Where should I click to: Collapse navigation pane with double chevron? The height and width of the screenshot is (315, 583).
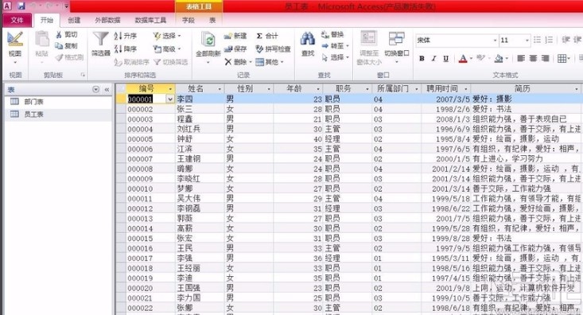[107, 90]
